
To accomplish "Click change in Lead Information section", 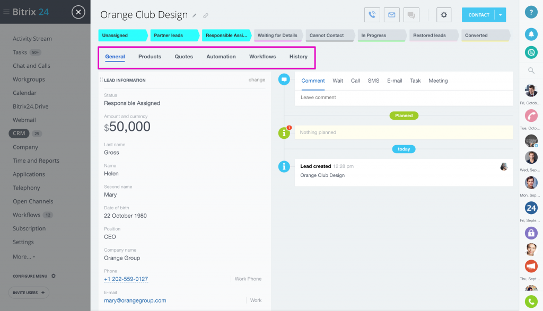I will point(257,80).
